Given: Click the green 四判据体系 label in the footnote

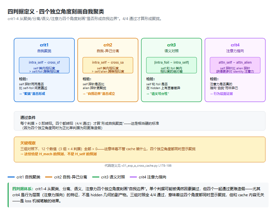Looking at the screenshot, I should click(23, 189).
